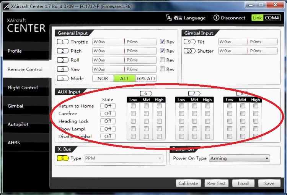Click channel 1 Throttle number badge
The width and height of the screenshot is (287, 195).
(x=63, y=42)
